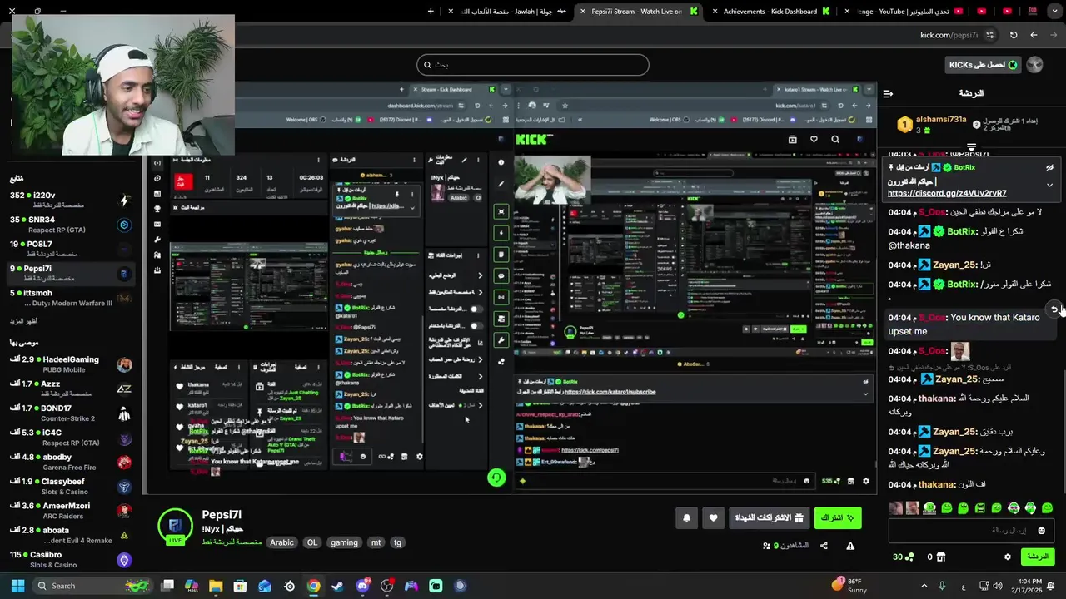Open Discord from the taskbar
This screenshot has height=599, width=1066.
point(362,586)
